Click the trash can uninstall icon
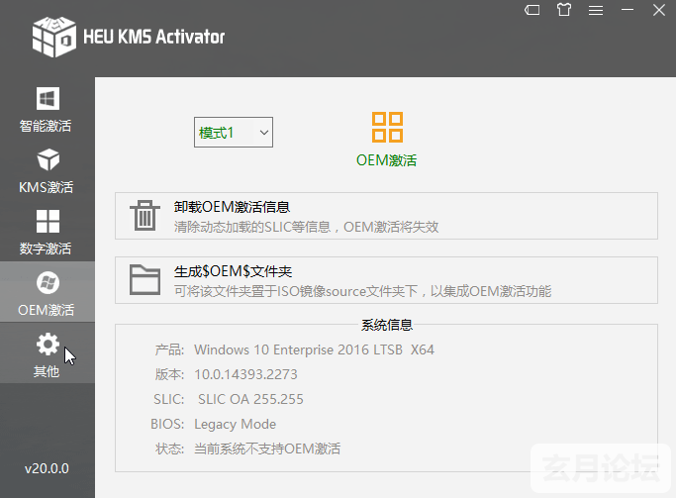This screenshot has height=498, width=676. click(x=145, y=215)
